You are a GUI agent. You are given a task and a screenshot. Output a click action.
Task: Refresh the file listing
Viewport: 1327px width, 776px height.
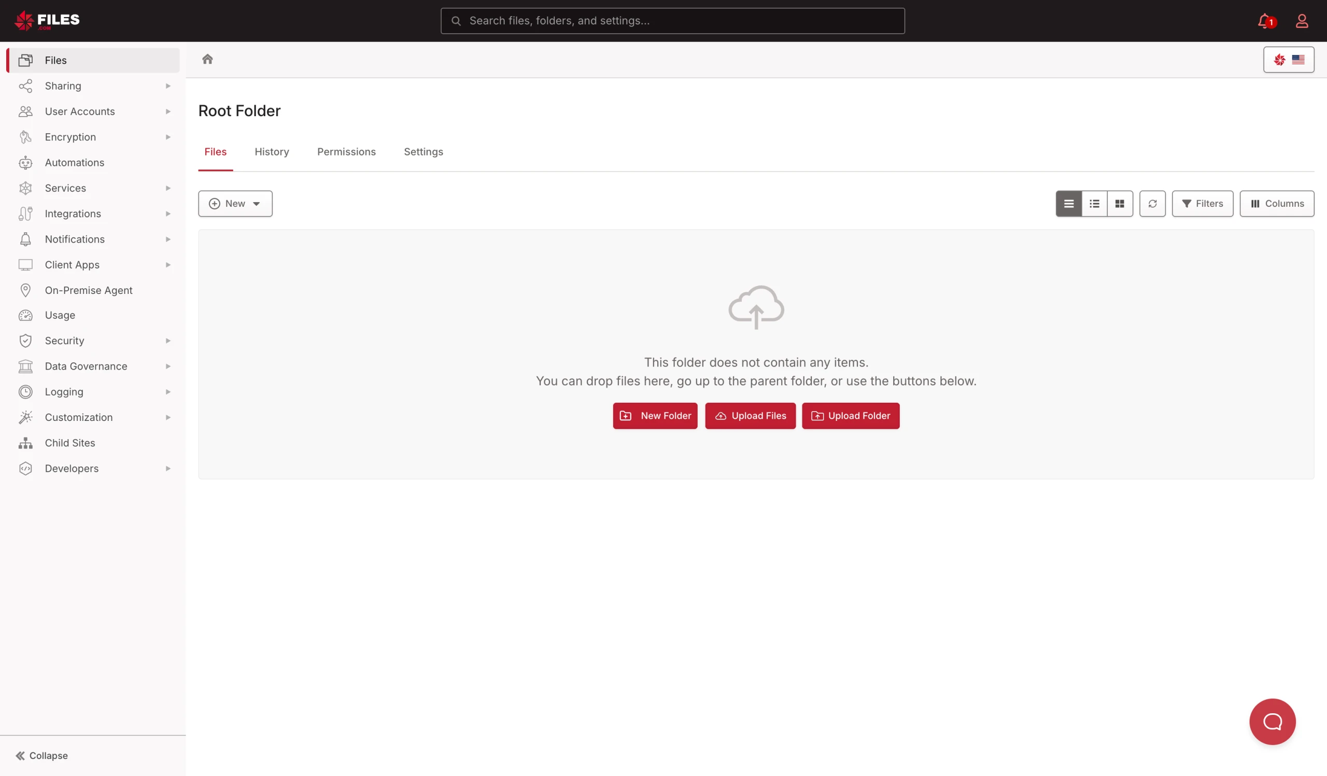point(1152,204)
